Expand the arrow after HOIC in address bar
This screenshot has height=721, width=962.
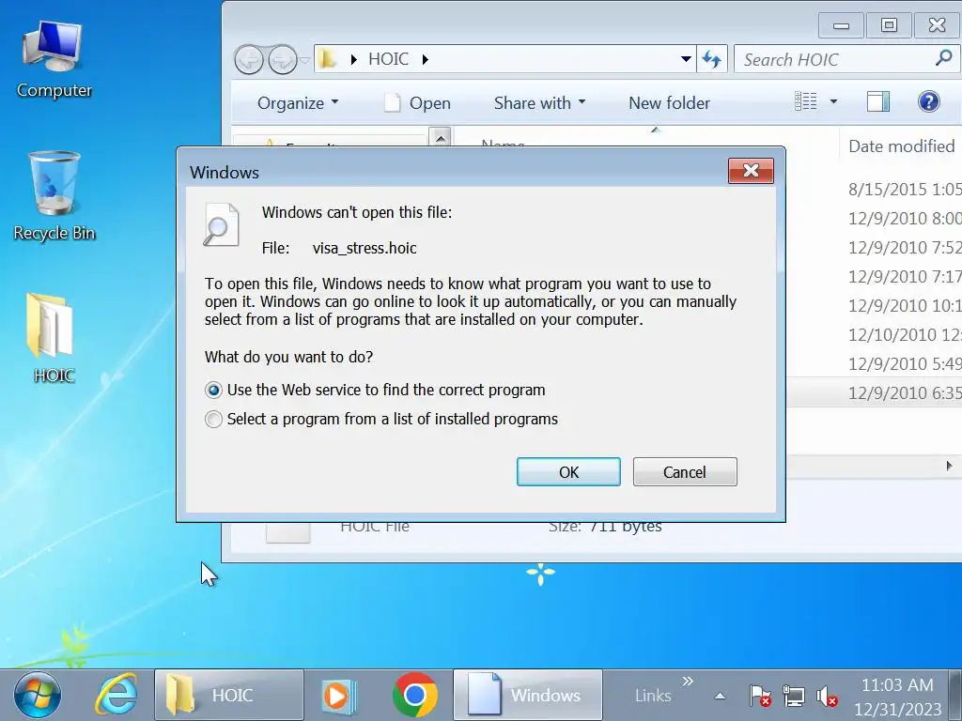[x=426, y=59]
